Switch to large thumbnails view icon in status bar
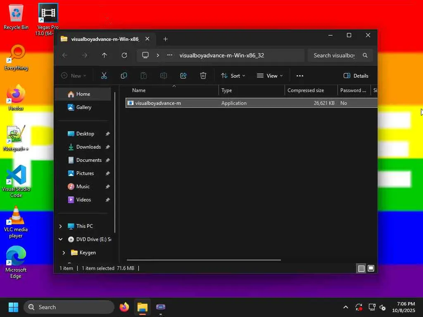This screenshot has width=423, height=317. click(371, 268)
